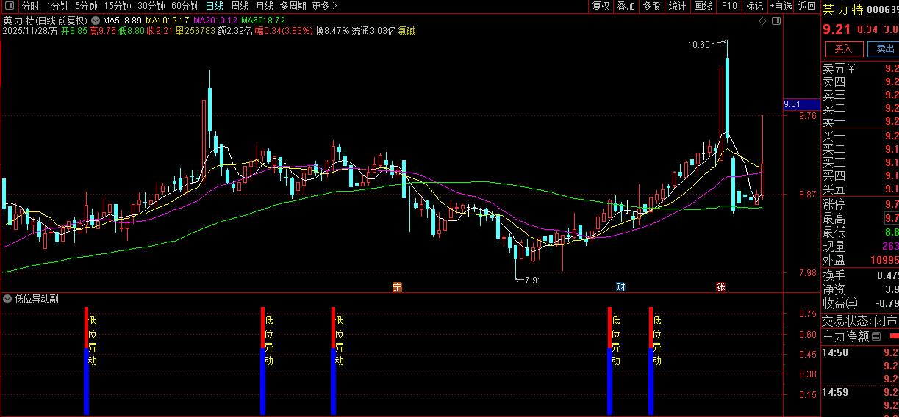
Task: Click the 定 event marker
Action: 398,287
